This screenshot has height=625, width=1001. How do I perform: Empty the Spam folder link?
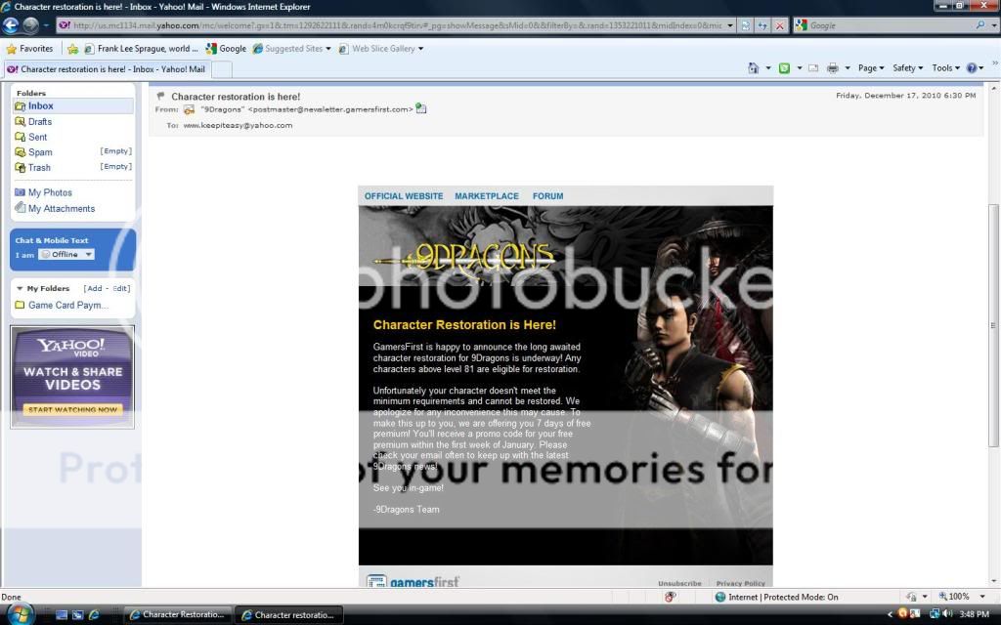(115, 151)
